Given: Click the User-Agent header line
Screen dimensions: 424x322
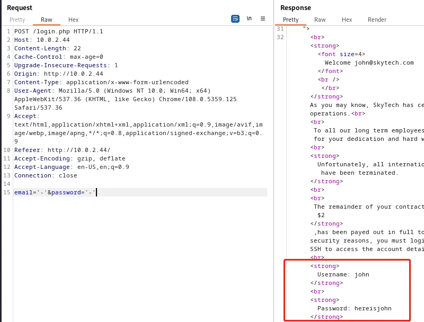Looking at the screenshot, I should 112,91.
